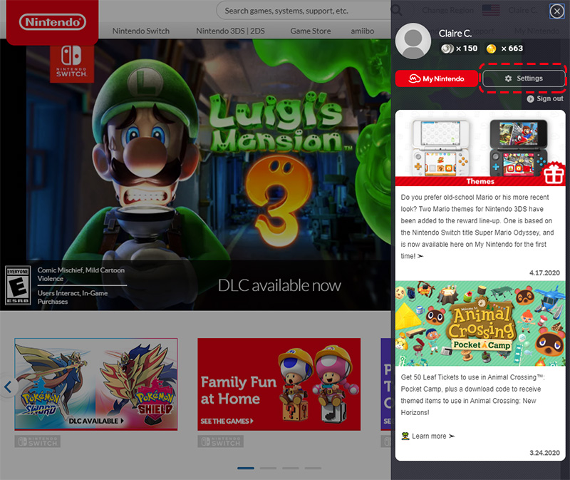Screen dimensions: 570x480
Task: Open the Nintendo Switch menu
Action: pyautogui.click(x=140, y=31)
